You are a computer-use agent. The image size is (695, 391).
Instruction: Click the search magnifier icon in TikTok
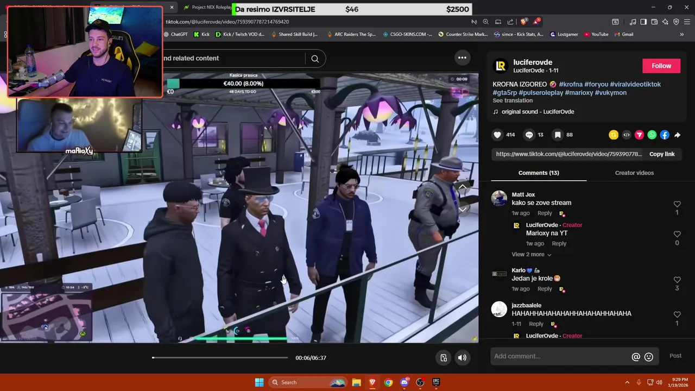coord(315,59)
